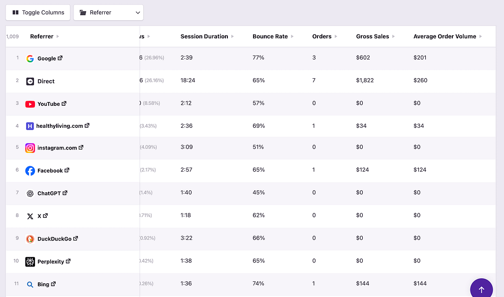
Task: Expand the Orders column sort arrow
Action: 337,36
